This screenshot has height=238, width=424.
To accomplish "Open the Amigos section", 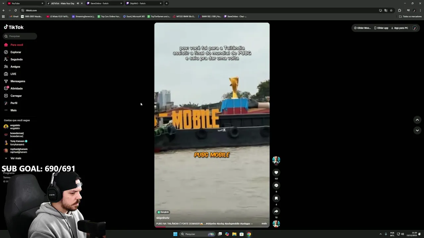I will (12, 67).
